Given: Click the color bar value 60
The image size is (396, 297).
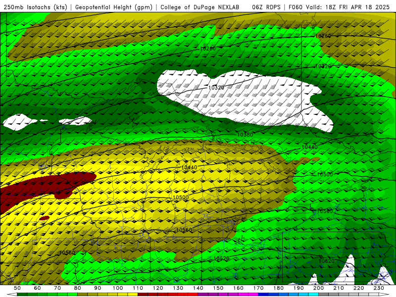Looking at the screenshot, I should point(38,288).
